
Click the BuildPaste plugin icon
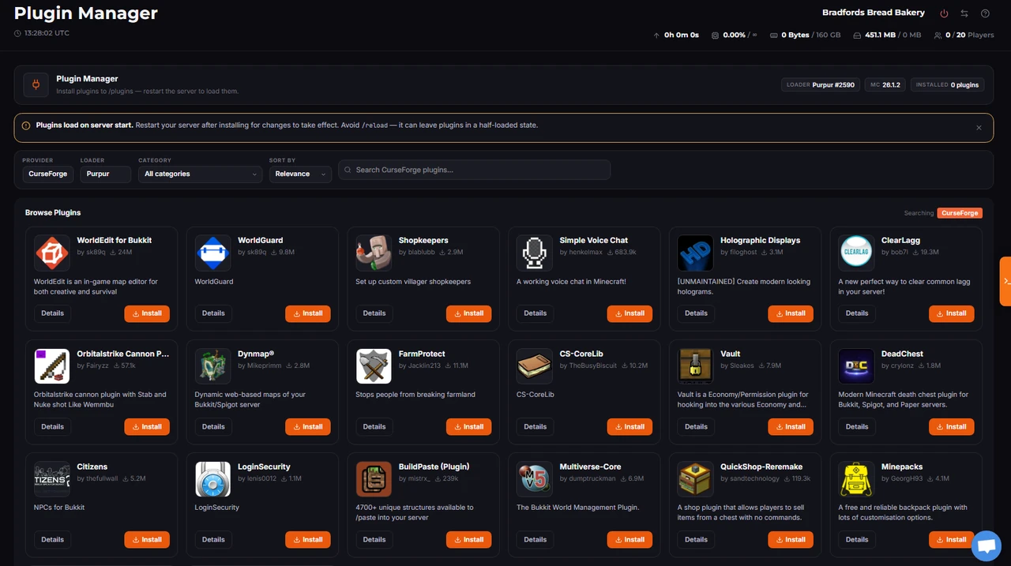click(374, 479)
